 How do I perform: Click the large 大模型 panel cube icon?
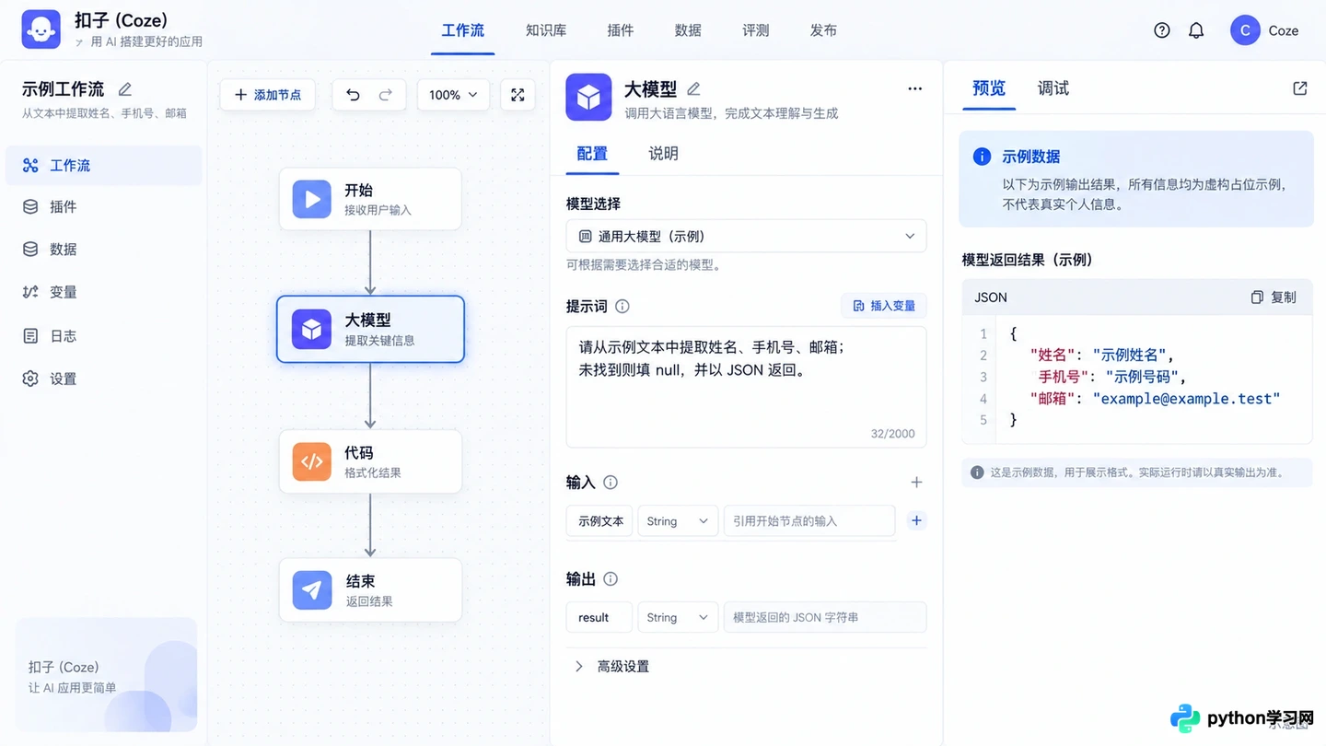coord(588,97)
